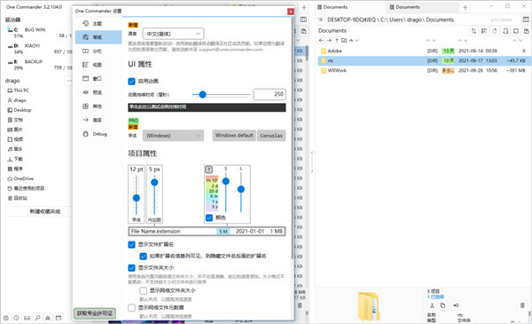Image resolution: width=532 pixels, height=324 pixels.
Task: Select the WXWork folder row
Action: pyautogui.click(x=423, y=71)
